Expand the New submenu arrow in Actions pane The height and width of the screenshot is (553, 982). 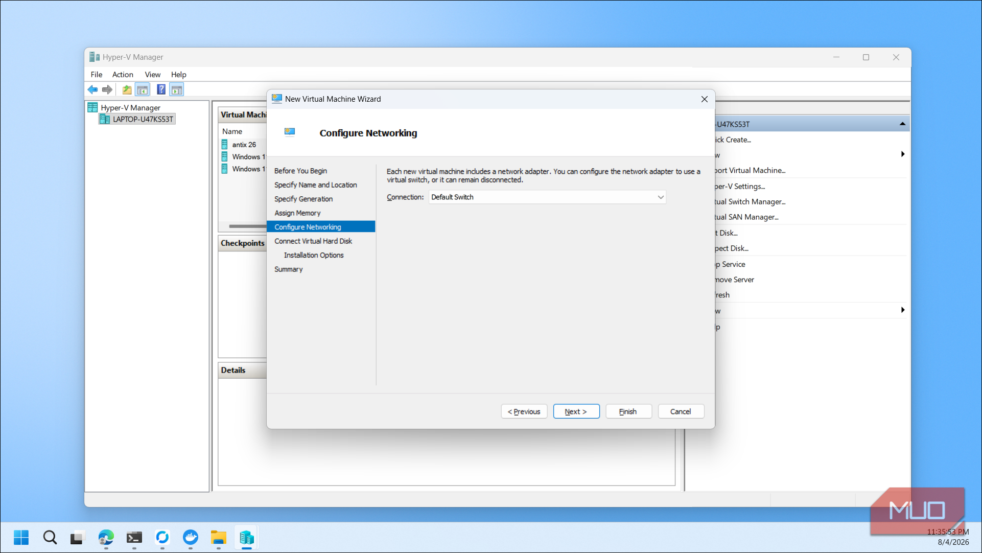[x=902, y=154]
